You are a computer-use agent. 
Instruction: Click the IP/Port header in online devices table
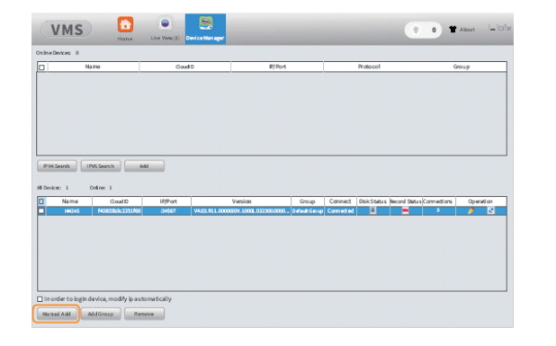pyautogui.click(x=277, y=67)
